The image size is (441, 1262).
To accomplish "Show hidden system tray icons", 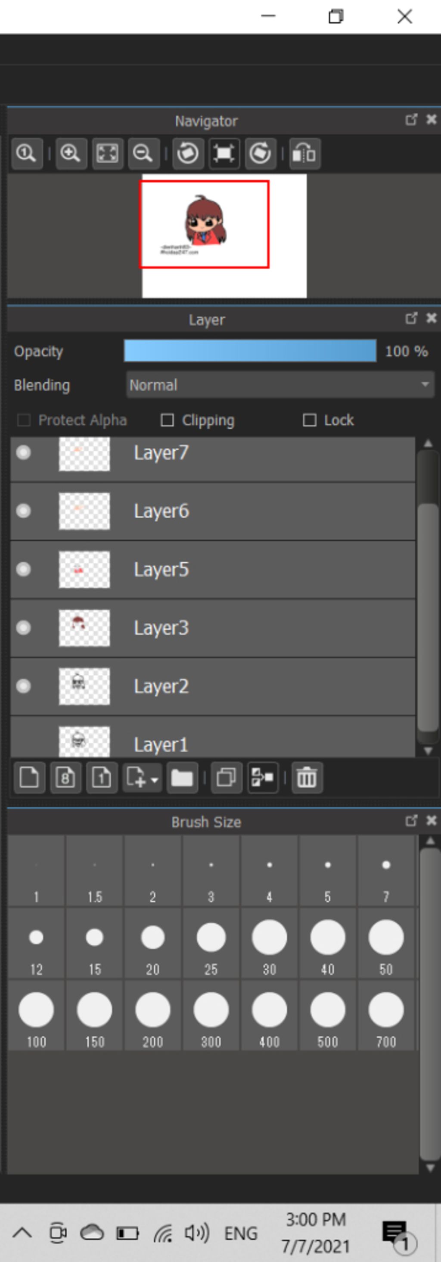I will pyautogui.click(x=22, y=1233).
